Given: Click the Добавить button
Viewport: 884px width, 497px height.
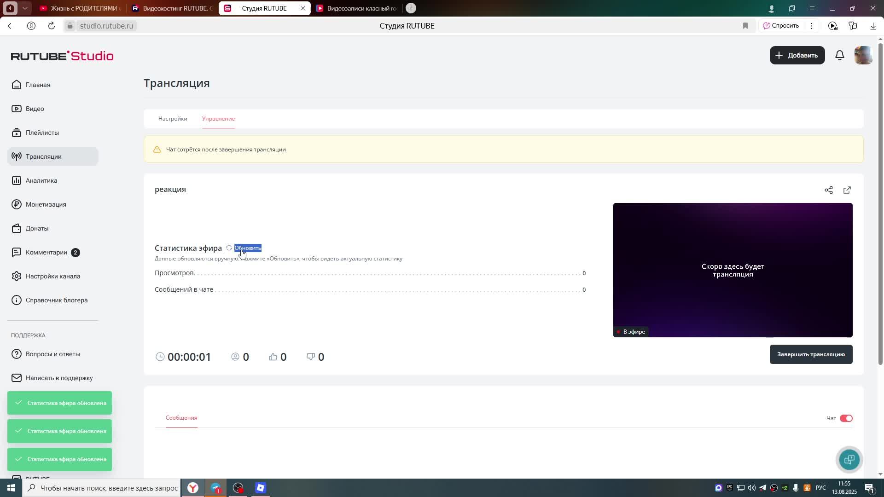Looking at the screenshot, I should 797,55.
